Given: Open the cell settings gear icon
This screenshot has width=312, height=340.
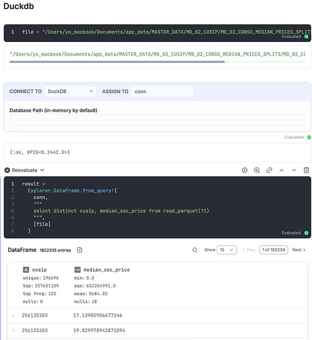Looking at the screenshot, I should pyautogui.click(x=244, y=170).
